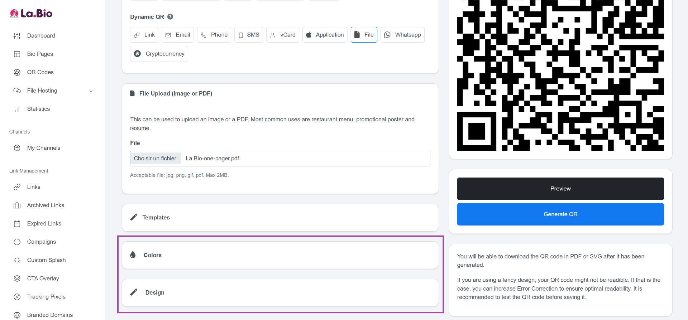Click the My Channels cube icon
Screen dimensions: 688x320
click(x=17, y=148)
